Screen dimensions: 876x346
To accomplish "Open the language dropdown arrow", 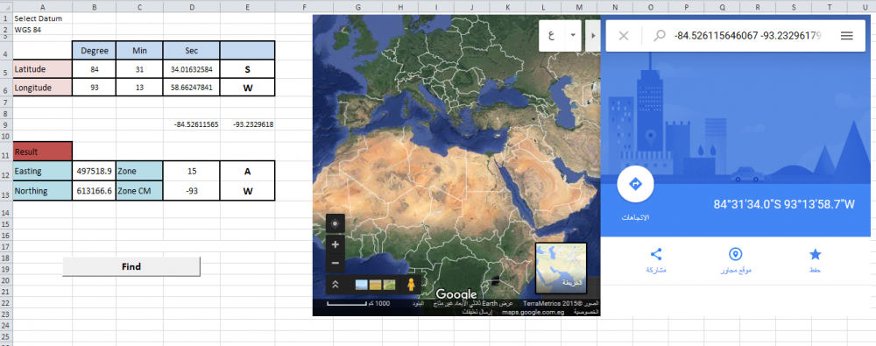I will pos(573,35).
